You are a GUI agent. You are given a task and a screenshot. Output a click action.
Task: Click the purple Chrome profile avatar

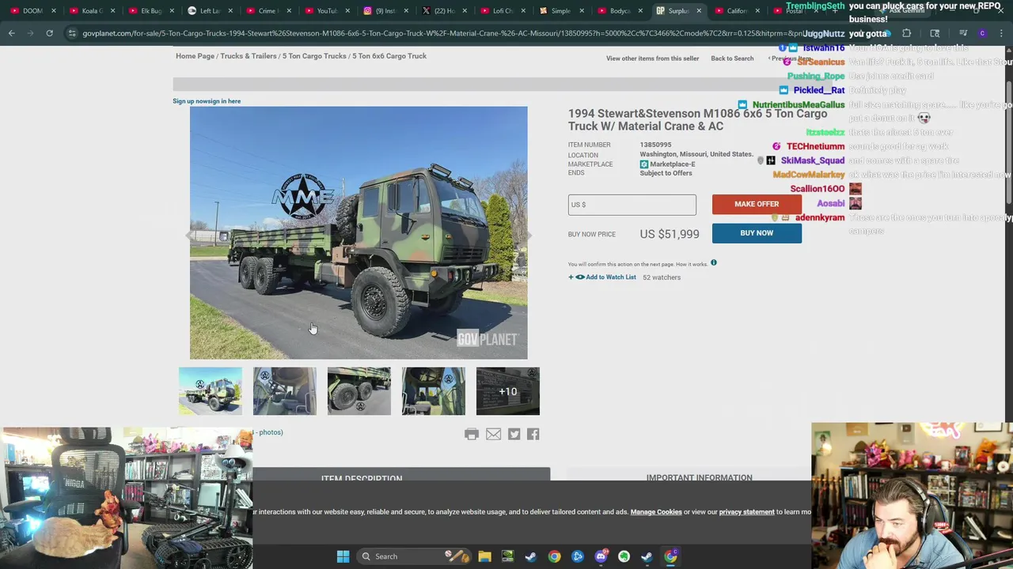[x=982, y=33]
